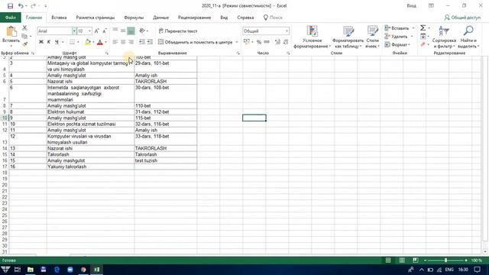
Task: Increase font size with the larger A icon
Action: pyautogui.click(x=97, y=31)
